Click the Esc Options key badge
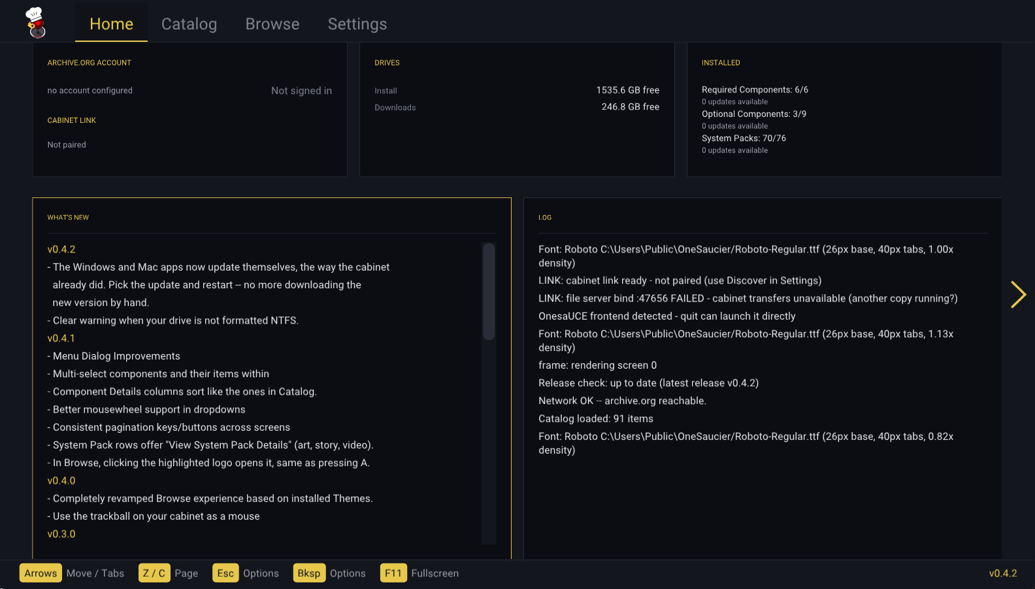This screenshot has height=589, width=1035. coord(225,573)
